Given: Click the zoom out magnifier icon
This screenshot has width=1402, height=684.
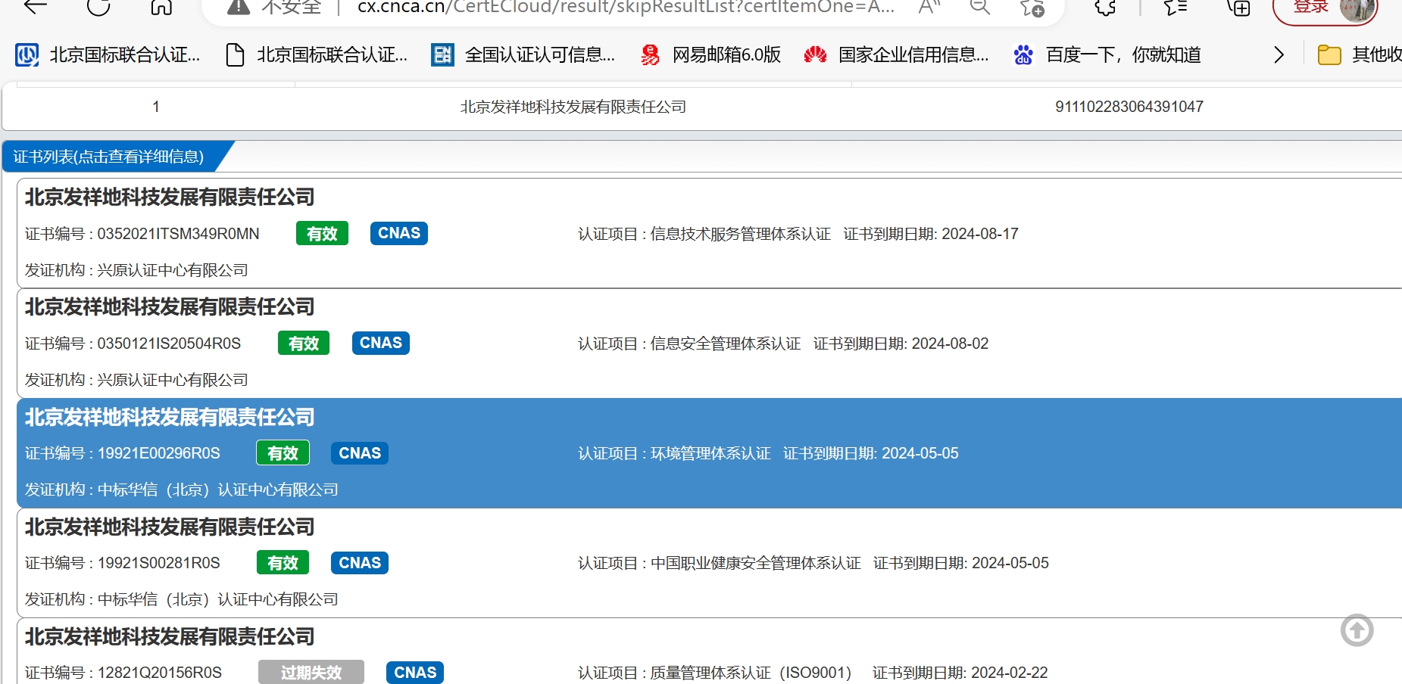Looking at the screenshot, I should 980,8.
